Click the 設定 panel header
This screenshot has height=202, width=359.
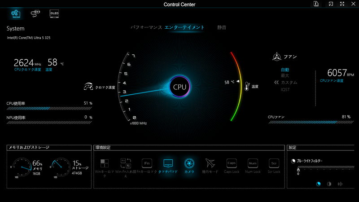[320, 148]
